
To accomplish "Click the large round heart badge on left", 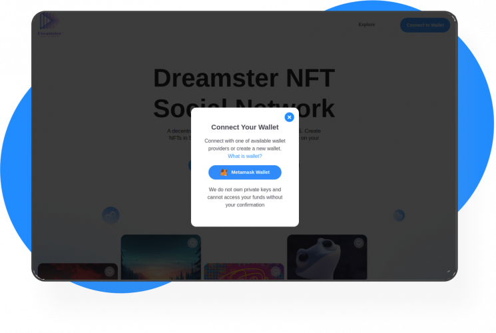I will (x=111, y=216).
